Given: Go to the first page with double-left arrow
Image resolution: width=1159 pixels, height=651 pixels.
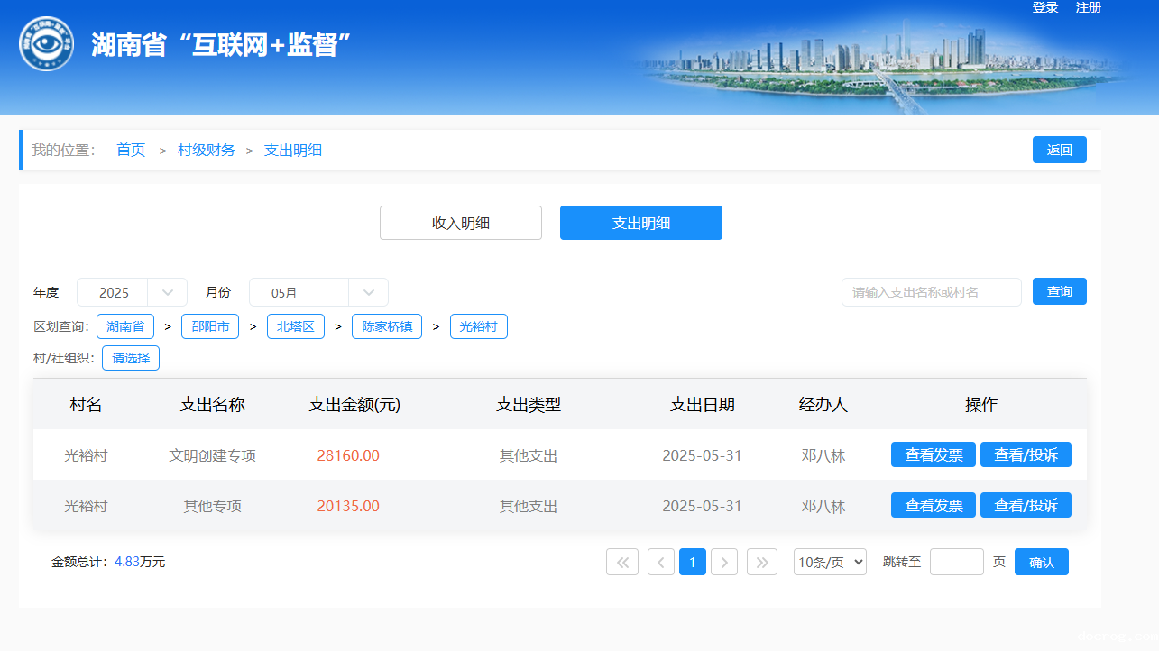Looking at the screenshot, I should click(622, 562).
